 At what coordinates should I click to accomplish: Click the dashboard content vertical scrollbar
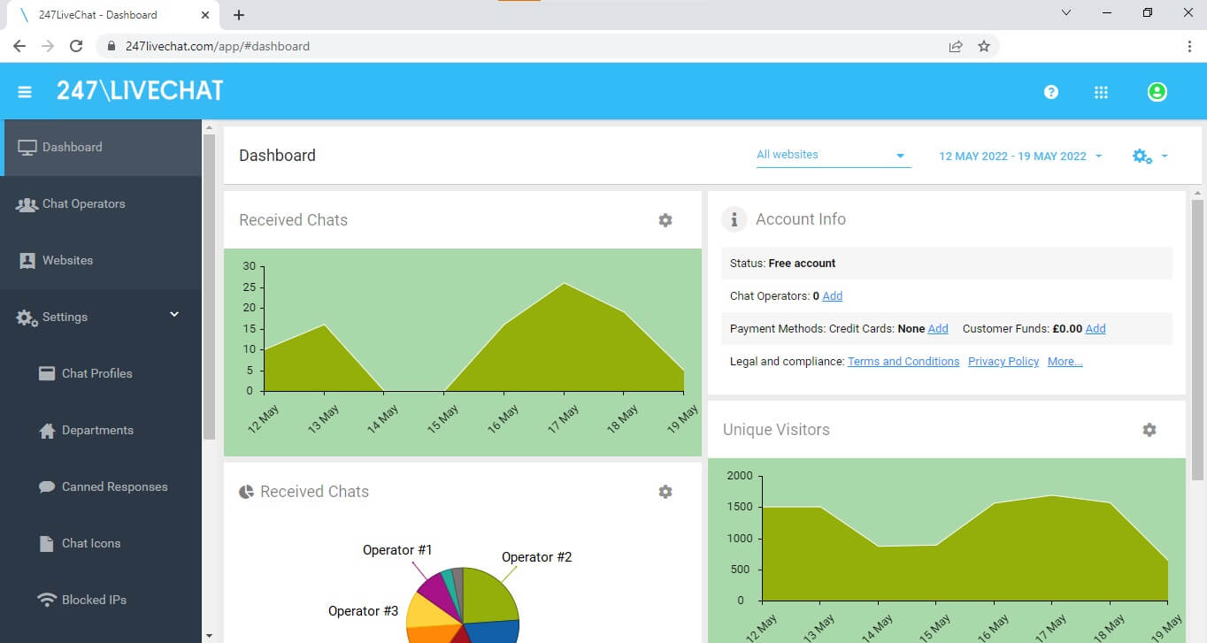click(x=1197, y=340)
